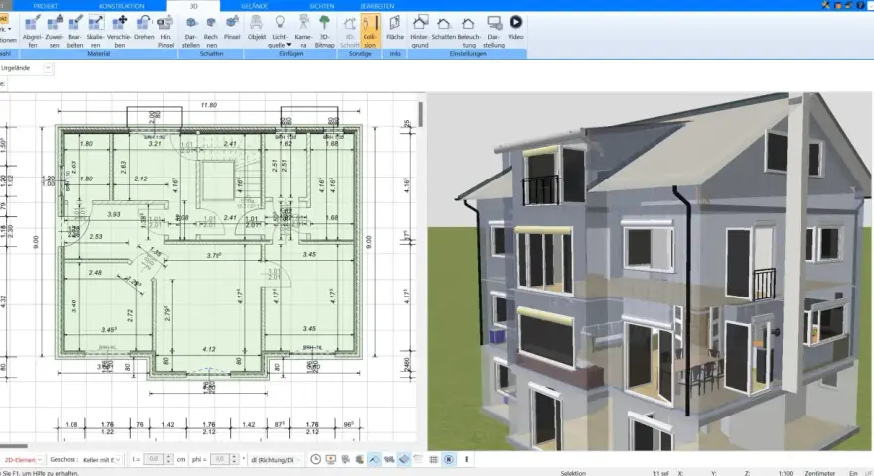Click the l = length input field
Viewport: 874px width, 476px height.
[154, 460]
